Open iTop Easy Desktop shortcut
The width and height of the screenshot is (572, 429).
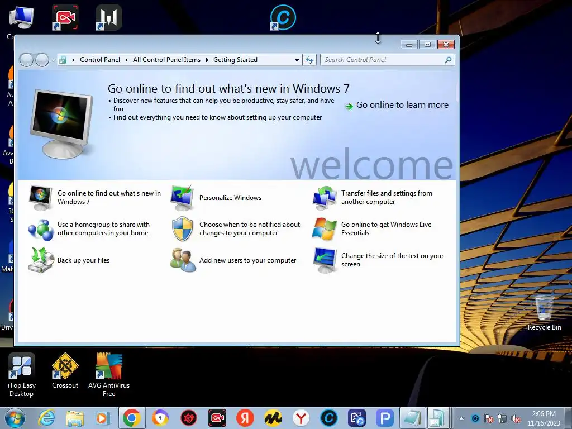pyautogui.click(x=22, y=375)
